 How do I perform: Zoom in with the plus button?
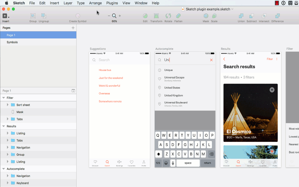pyautogui.click(x=120, y=16)
